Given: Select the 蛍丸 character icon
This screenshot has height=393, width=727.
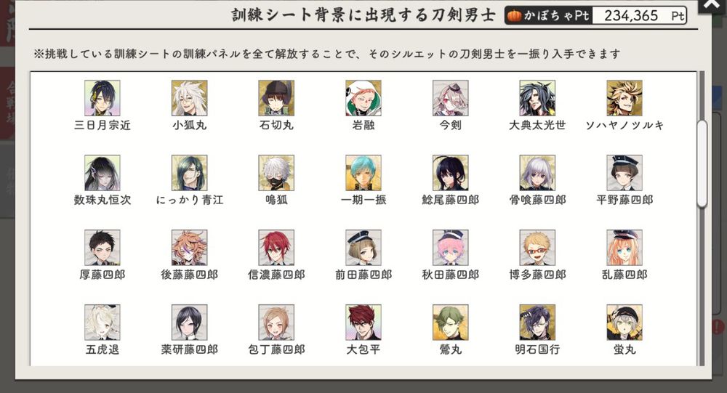Looking at the screenshot, I should [624, 323].
